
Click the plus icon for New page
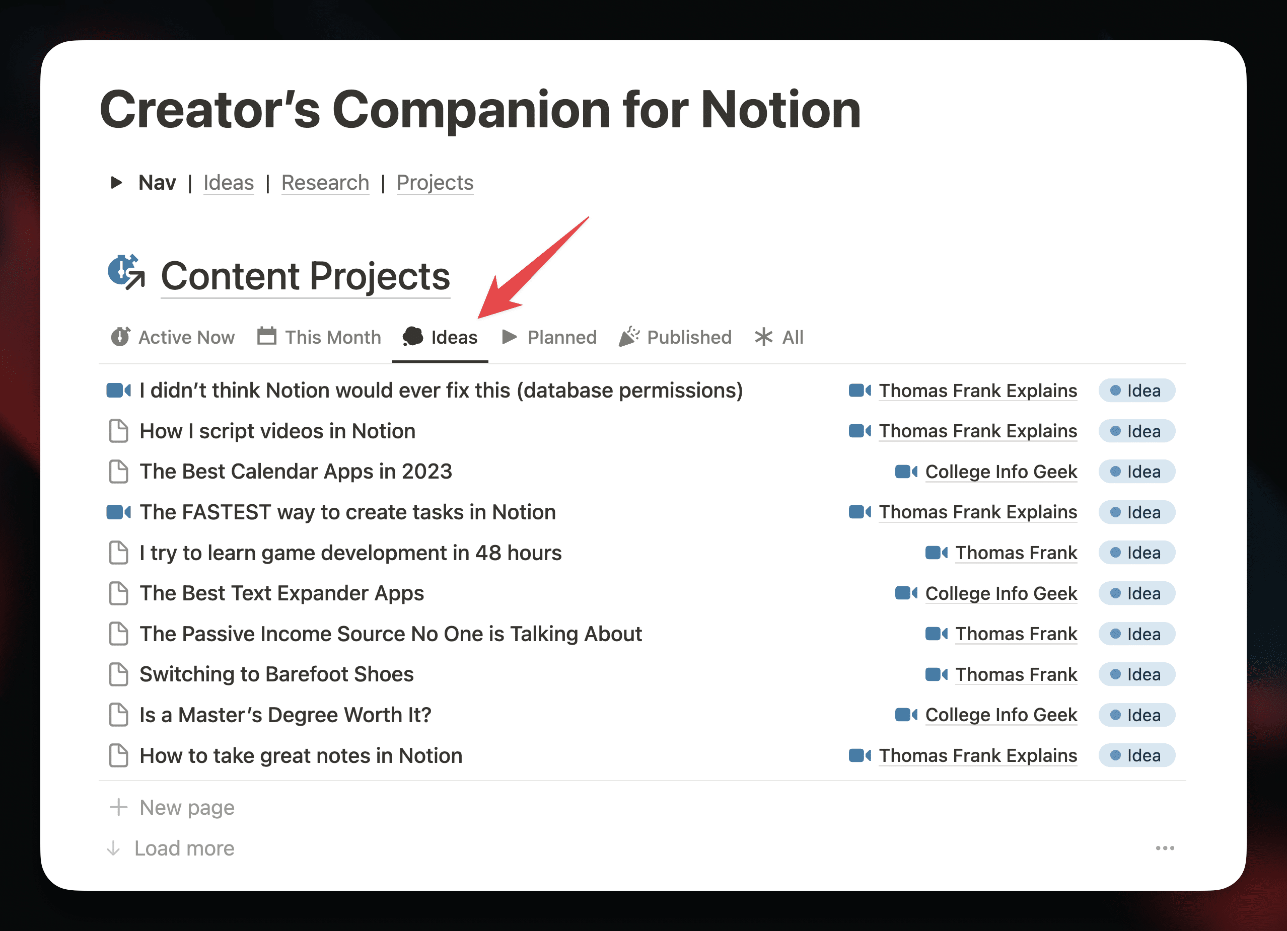pyautogui.click(x=118, y=807)
